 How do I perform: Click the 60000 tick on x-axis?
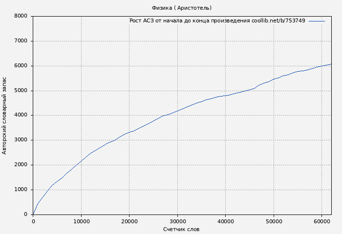click(321, 221)
